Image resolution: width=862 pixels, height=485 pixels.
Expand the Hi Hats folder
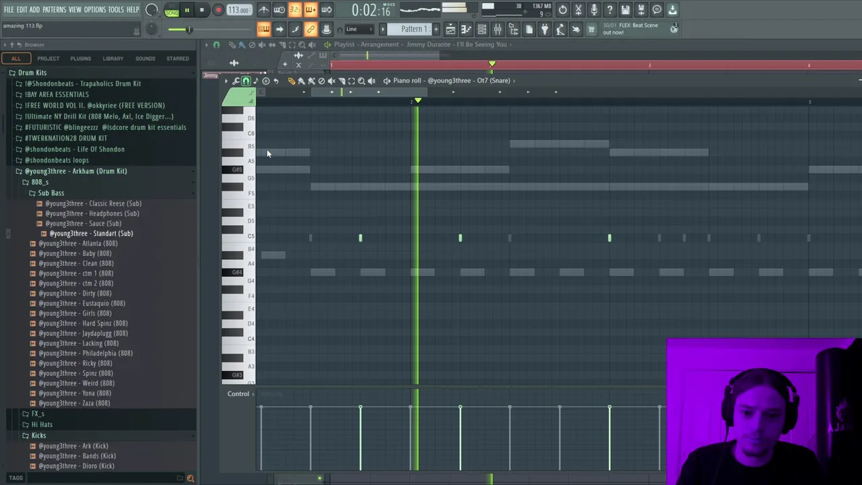[42, 424]
